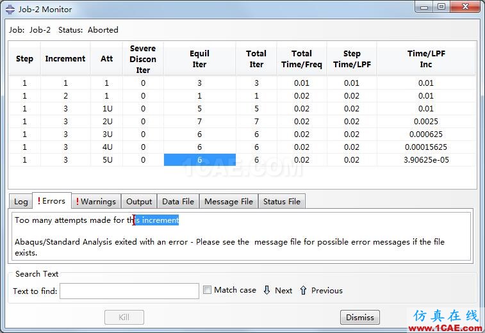Open the Message File tab

tap(229, 202)
